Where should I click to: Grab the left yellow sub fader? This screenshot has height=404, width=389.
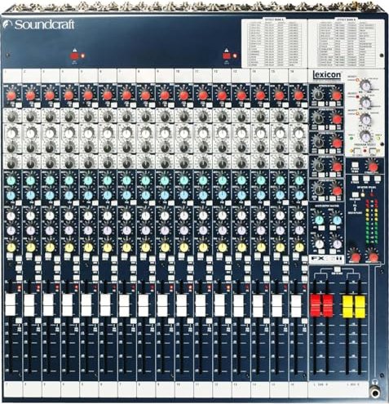347,307
